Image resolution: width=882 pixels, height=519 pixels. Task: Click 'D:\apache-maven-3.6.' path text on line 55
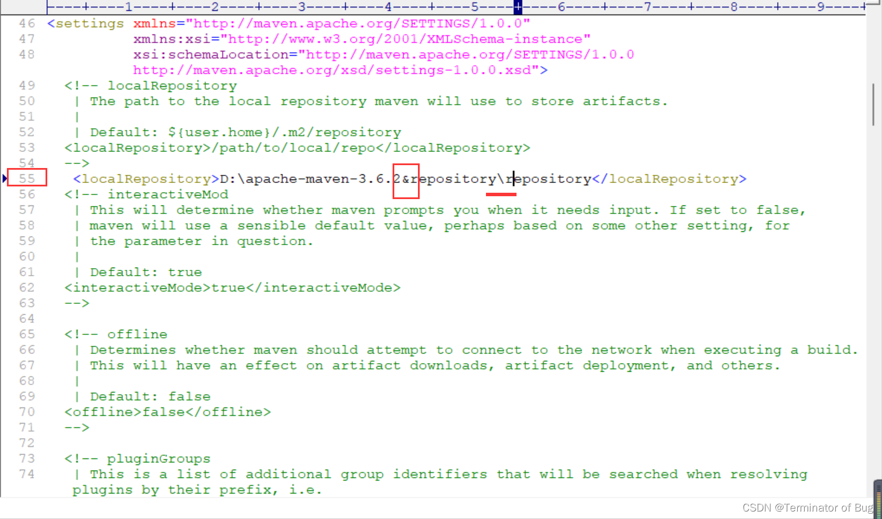[306, 179]
